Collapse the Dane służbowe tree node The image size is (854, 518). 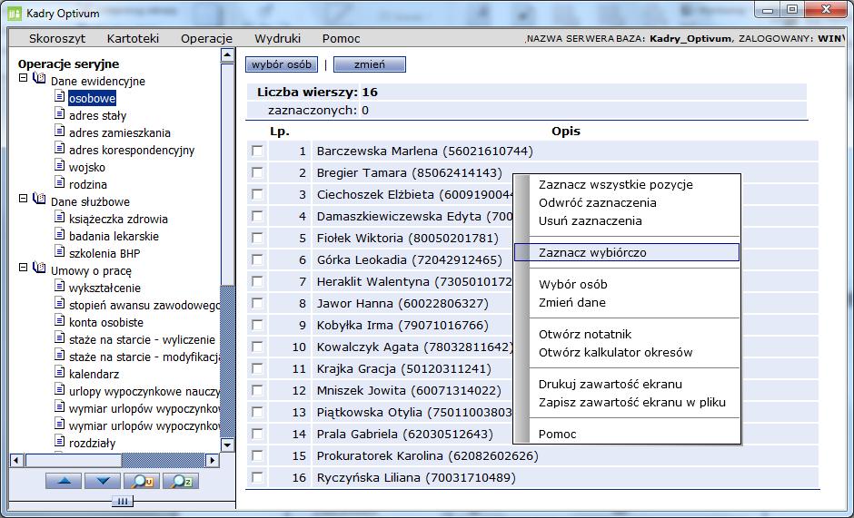[x=23, y=199]
